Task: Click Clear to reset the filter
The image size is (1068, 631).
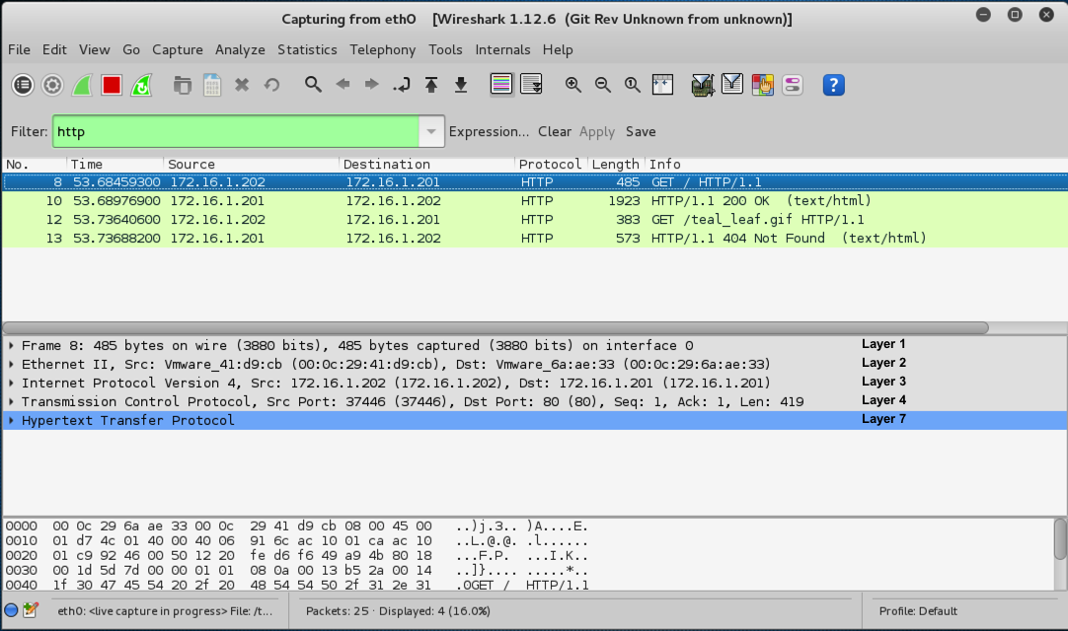Action: [554, 132]
